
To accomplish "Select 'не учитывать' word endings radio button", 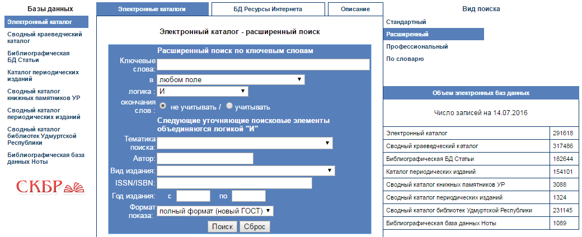I will (x=163, y=106).
